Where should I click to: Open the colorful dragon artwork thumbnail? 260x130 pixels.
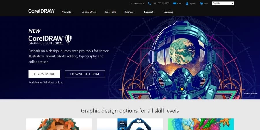pyautogui.click(x=201, y=124)
